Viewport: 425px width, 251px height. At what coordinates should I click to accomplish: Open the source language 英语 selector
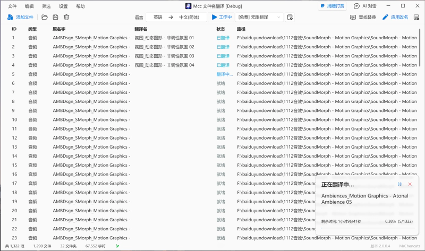(158, 17)
